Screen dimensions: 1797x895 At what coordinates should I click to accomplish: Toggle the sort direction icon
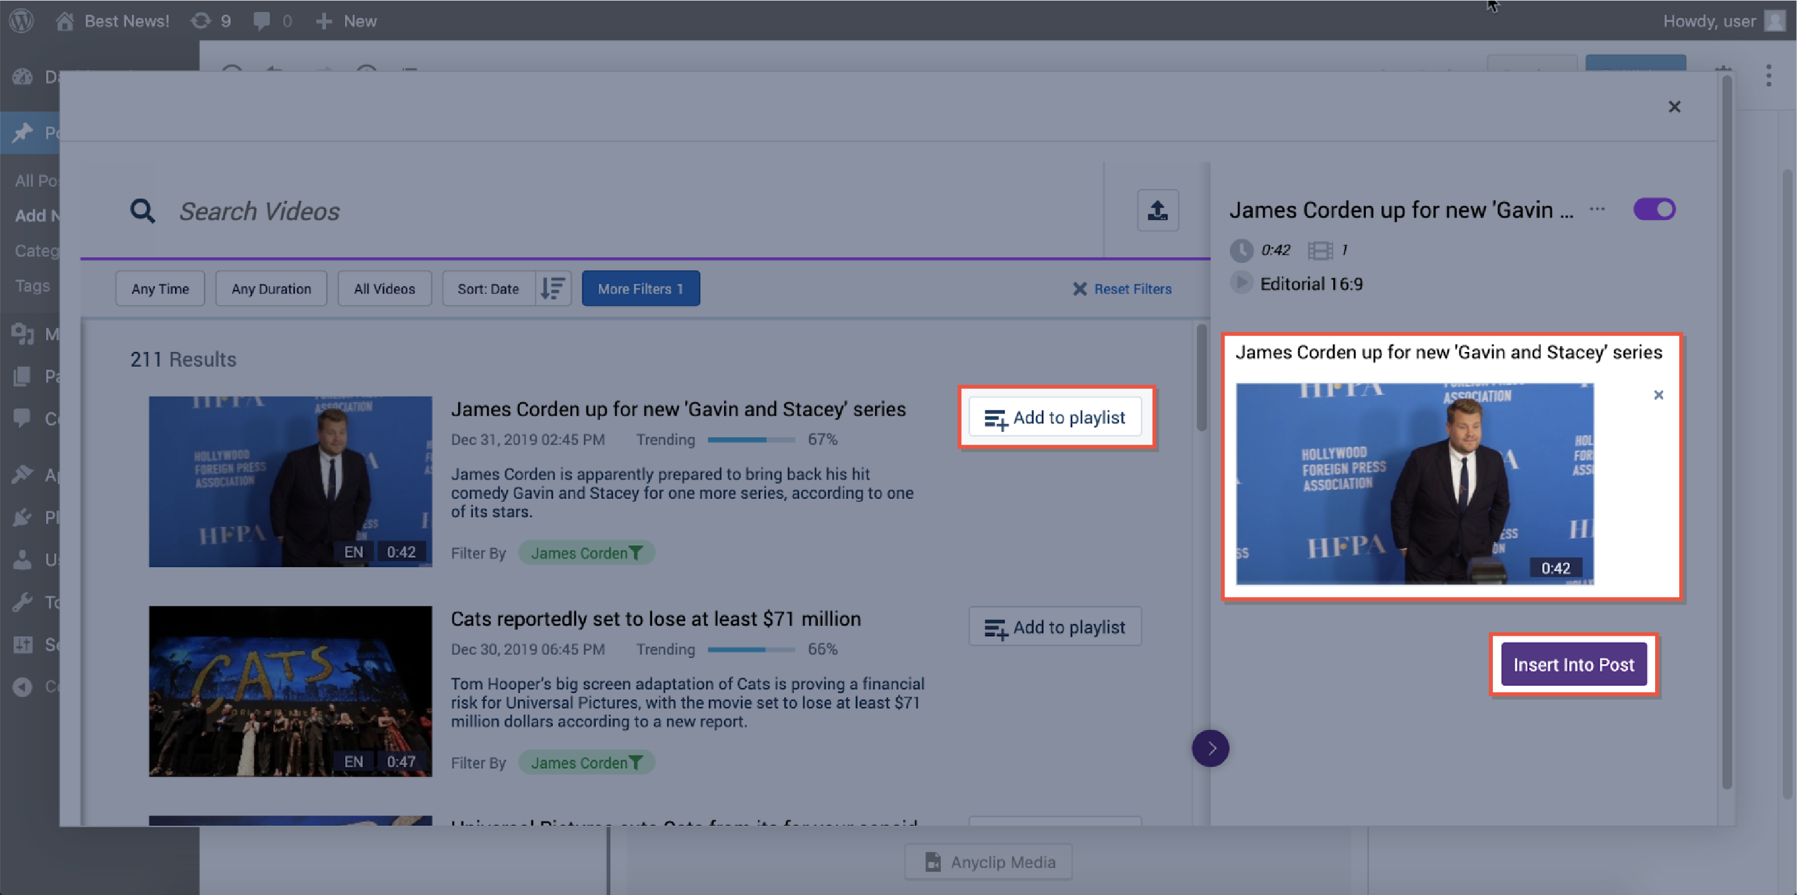point(553,288)
